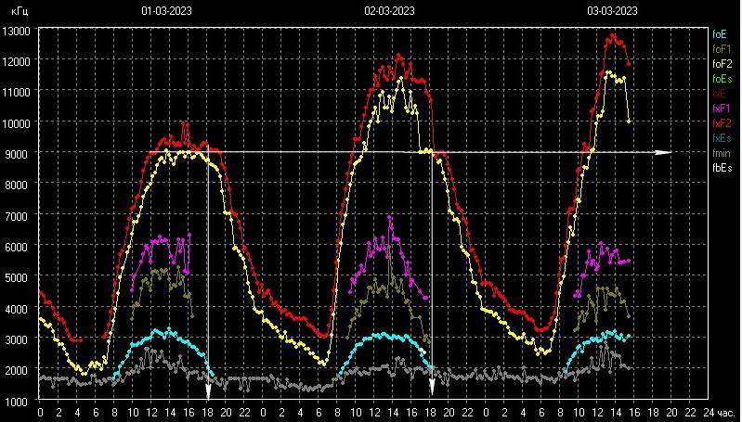This screenshot has height=422, width=742.
Task: Select the 02-03-2023 date header
Action: (x=389, y=11)
